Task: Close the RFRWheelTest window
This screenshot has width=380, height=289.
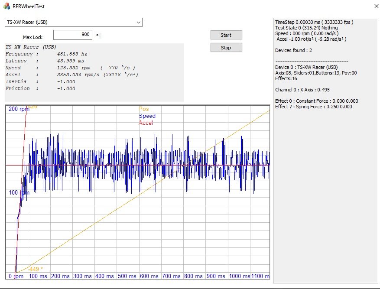Action: 376,6
